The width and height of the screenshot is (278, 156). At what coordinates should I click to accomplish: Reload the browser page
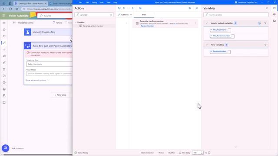(10, 9)
